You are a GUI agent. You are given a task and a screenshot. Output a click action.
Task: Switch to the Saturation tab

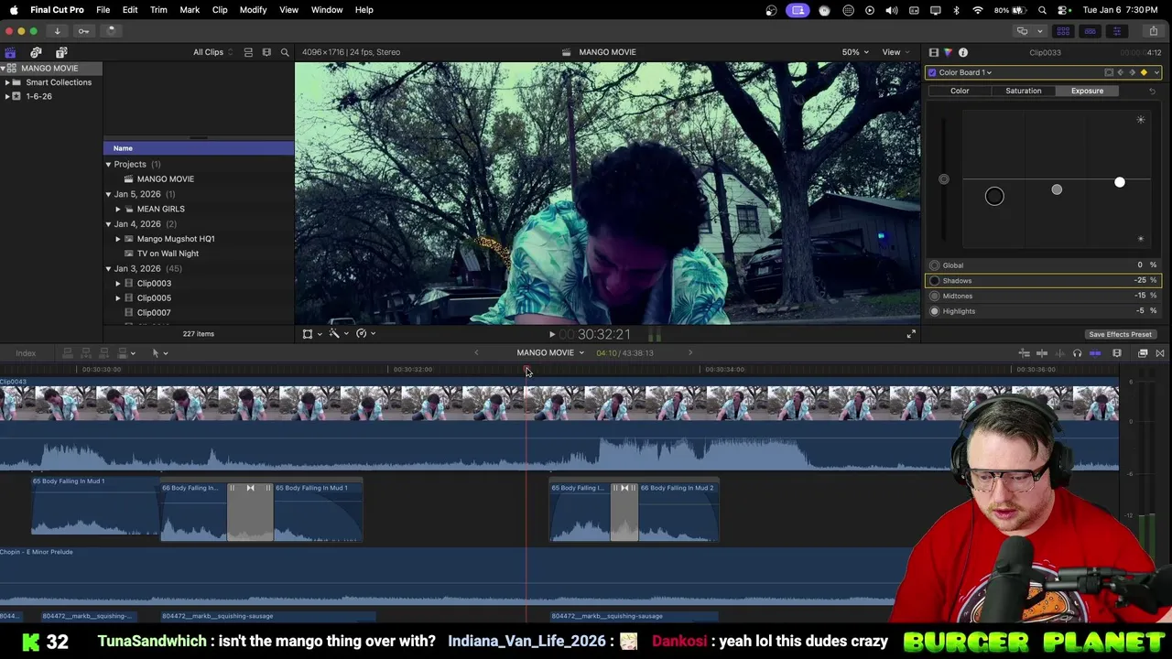tap(1023, 91)
